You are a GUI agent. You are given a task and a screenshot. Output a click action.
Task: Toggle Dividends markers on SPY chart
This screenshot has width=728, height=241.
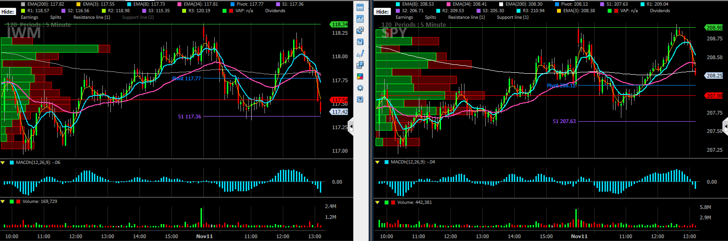click(x=660, y=10)
